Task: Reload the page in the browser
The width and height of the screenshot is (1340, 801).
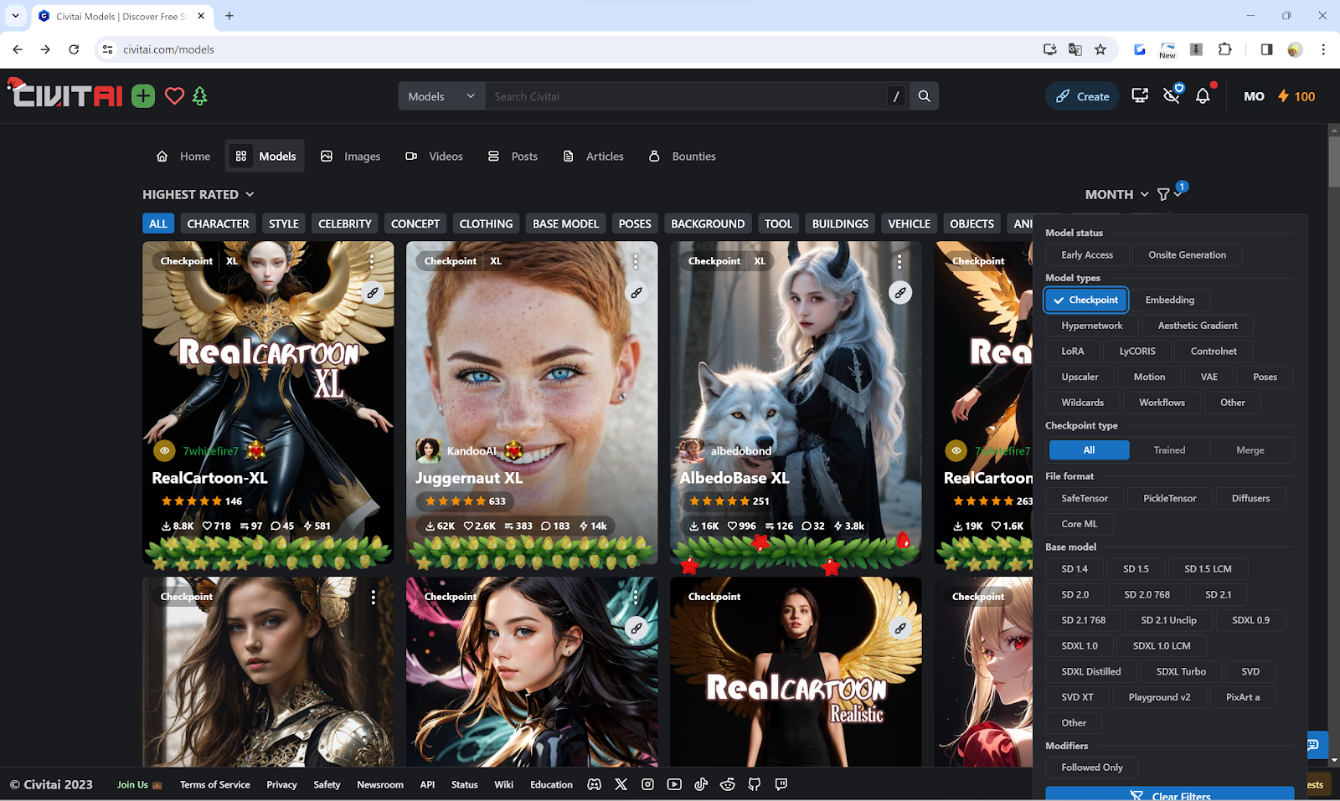Action: point(74,49)
